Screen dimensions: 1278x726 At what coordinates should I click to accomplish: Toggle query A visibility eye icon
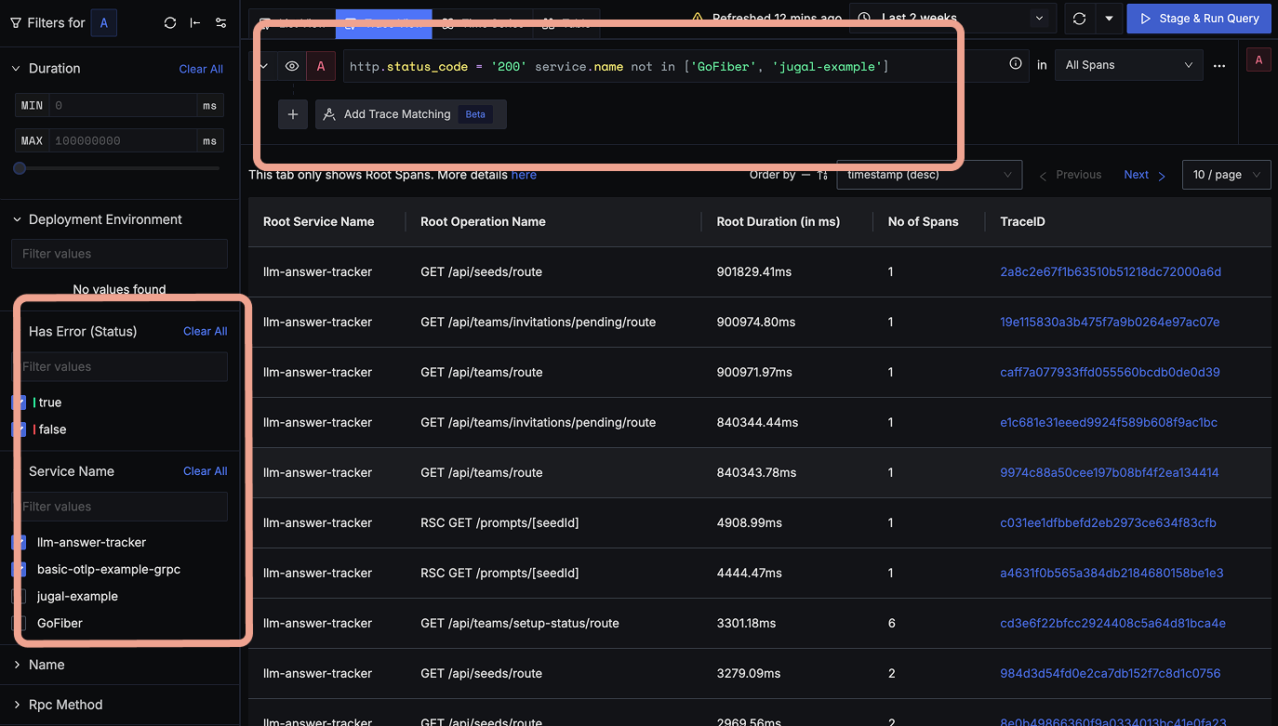click(292, 66)
